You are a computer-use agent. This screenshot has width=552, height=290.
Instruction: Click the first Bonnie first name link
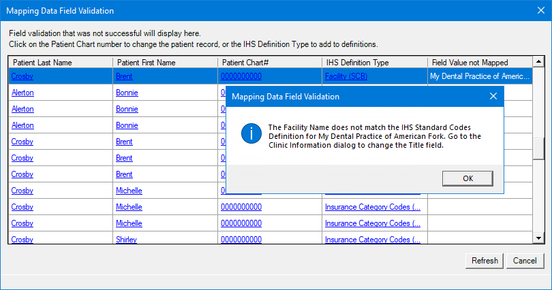[127, 93]
